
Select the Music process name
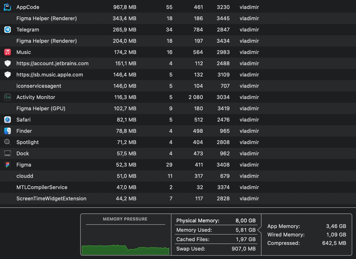[24, 52]
